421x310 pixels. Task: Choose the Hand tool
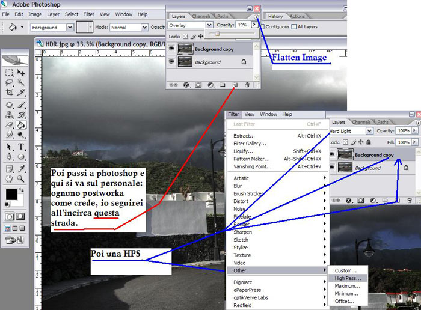pos(9,179)
